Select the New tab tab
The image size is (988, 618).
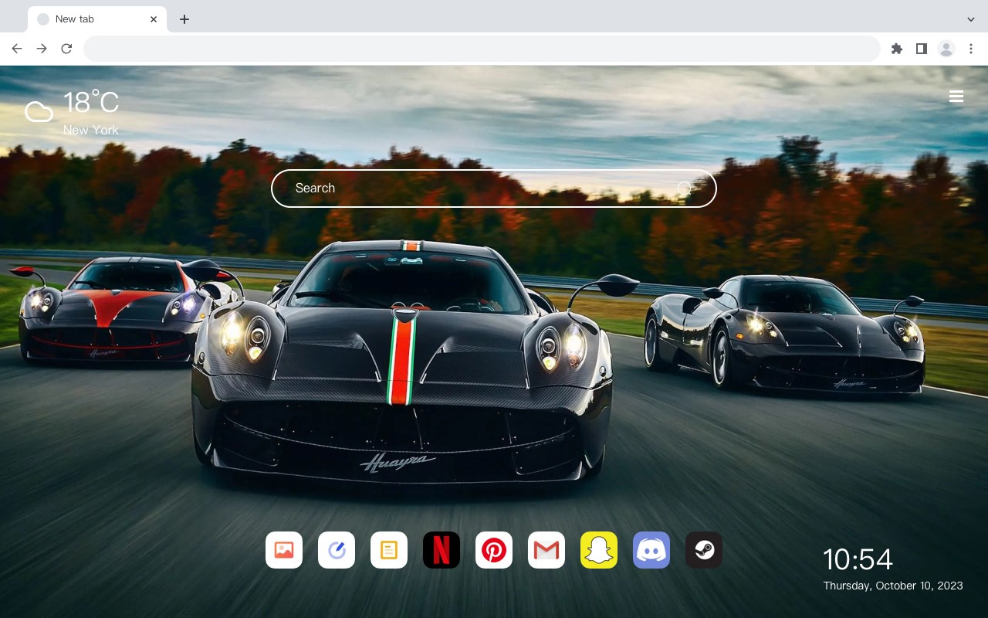pos(97,19)
